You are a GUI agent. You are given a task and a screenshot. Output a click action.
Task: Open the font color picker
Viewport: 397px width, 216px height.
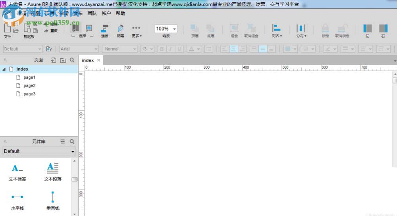tap(193, 49)
